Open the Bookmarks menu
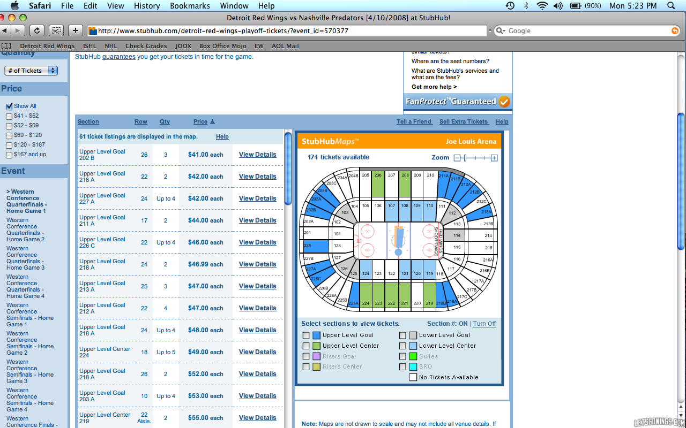Screen dimensions: 686x428 tap(190, 6)
